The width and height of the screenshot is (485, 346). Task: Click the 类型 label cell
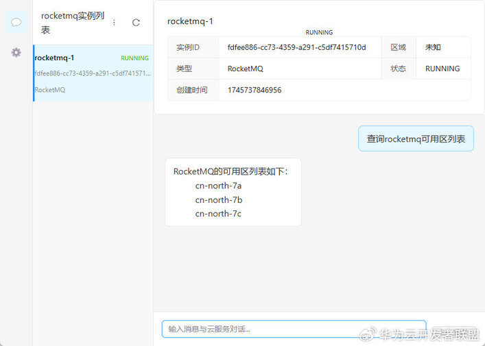click(x=193, y=69)
